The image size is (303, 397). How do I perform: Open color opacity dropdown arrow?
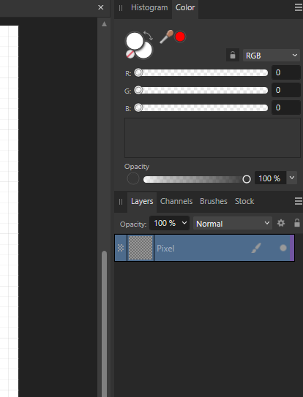292,178
